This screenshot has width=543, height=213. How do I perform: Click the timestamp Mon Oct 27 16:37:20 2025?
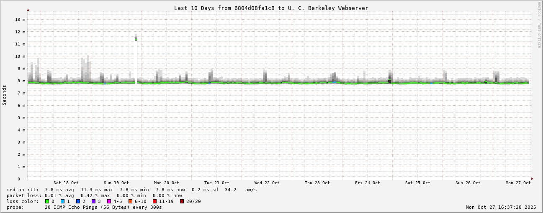501,207
